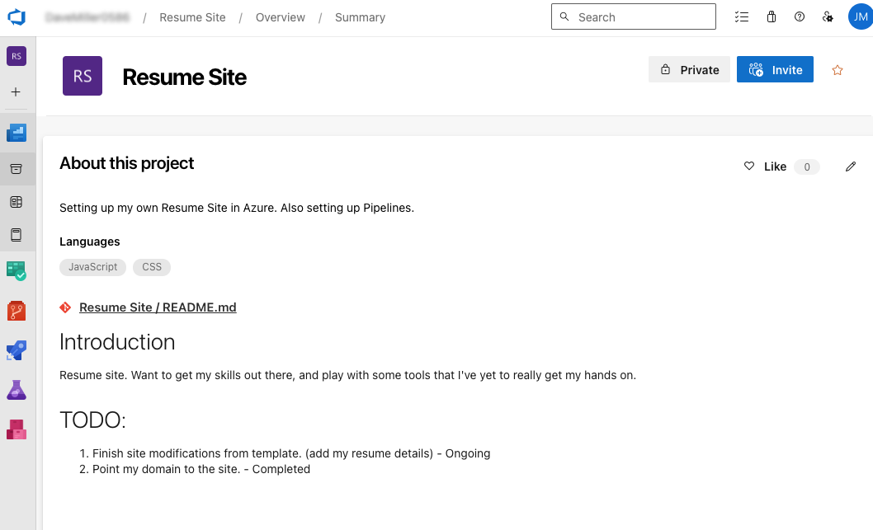Open Azure Repos from the left sidebar
Image resolution: width=873 pixels, height=530 pixels.
pos(17,311)
